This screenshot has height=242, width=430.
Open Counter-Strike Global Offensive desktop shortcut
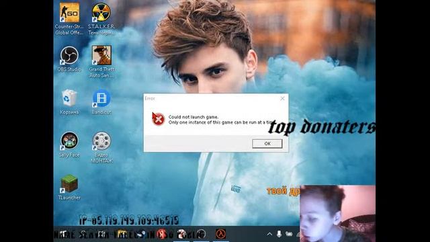[69, 19]
